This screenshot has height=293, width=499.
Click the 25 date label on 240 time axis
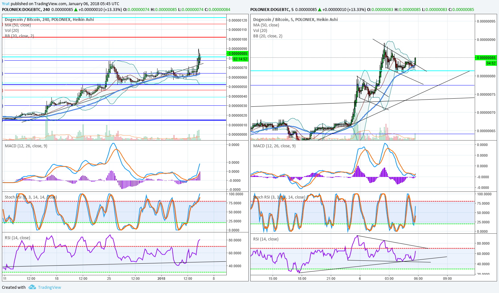click(x=109, y=278)
